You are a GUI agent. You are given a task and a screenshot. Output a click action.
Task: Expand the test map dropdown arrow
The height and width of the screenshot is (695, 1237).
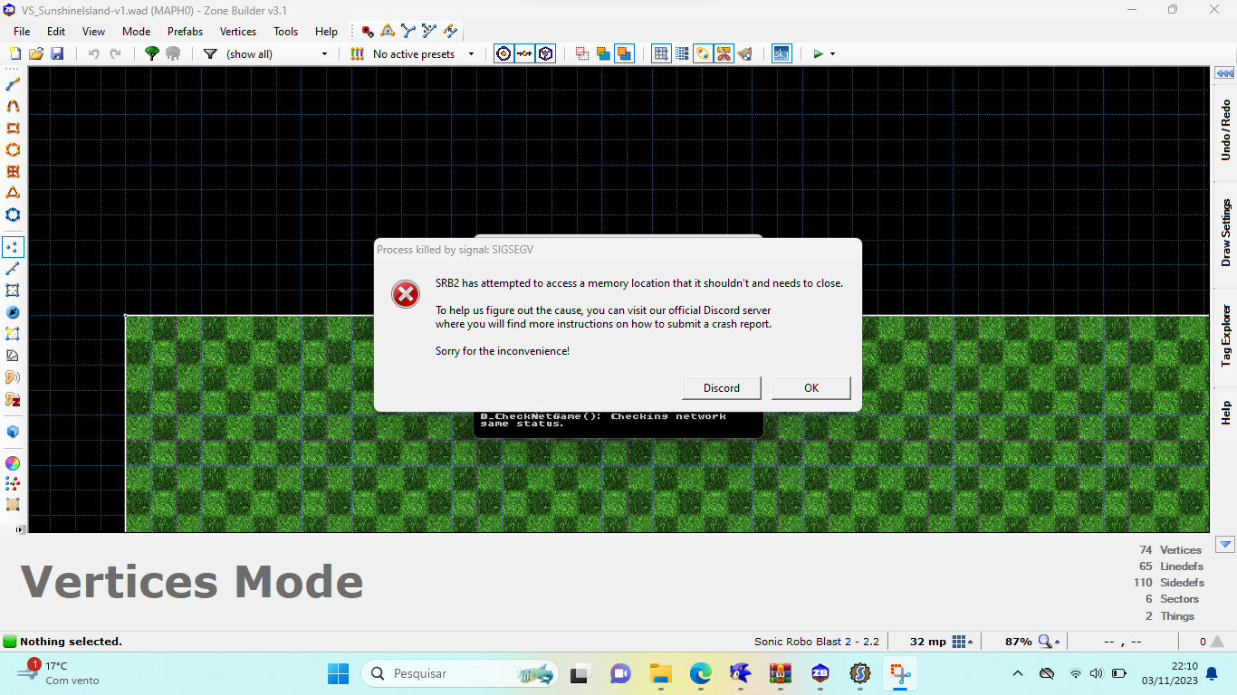click(832, 54)
